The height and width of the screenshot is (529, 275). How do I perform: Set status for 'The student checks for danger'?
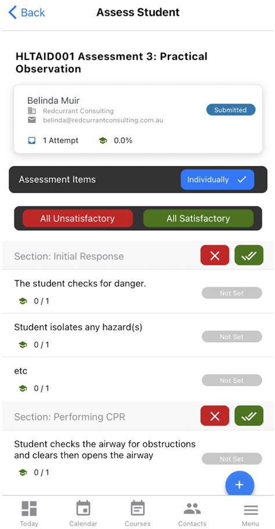(x=232, y=293)
